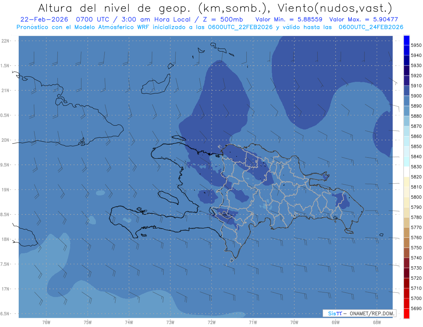Click the '5750' colorbar value
Image resolution: width=423 pixels, height=327 pixels.
pos(416,248)
